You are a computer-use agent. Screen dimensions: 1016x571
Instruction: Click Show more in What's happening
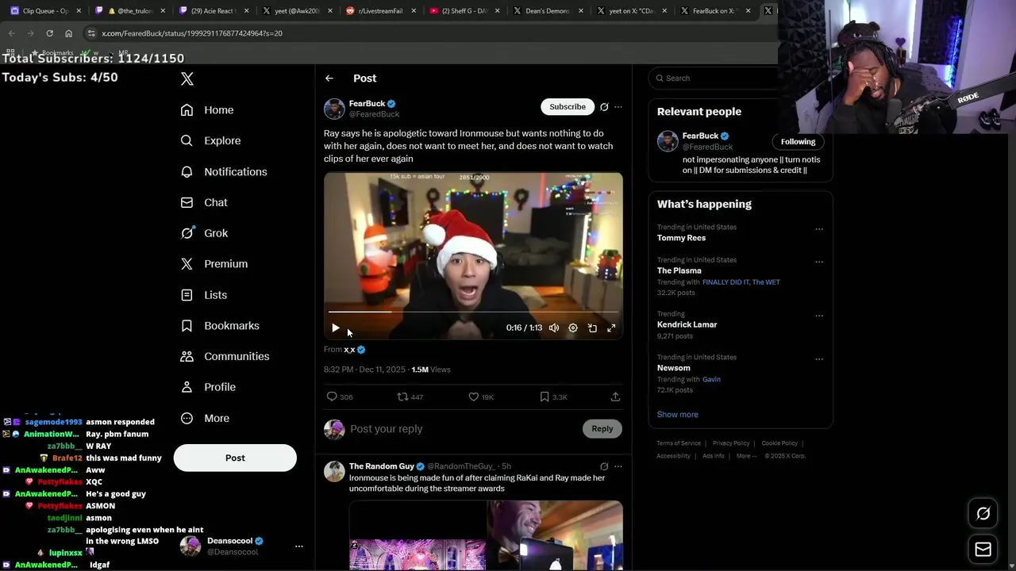678,415
